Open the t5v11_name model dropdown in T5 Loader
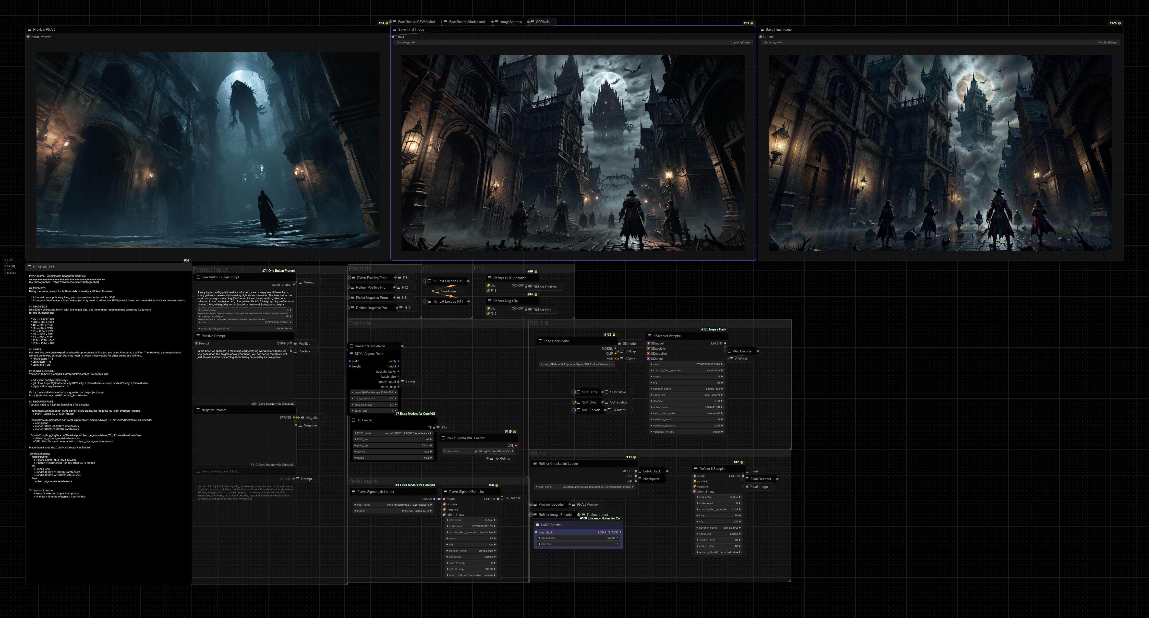Screen dimensions: 1149x618 (393, 433)
